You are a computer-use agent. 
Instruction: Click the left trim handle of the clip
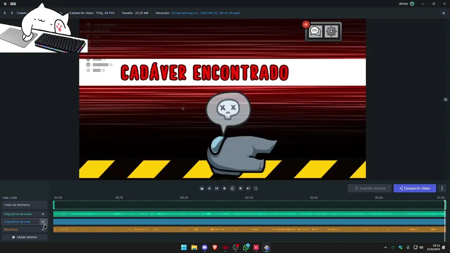54,205
